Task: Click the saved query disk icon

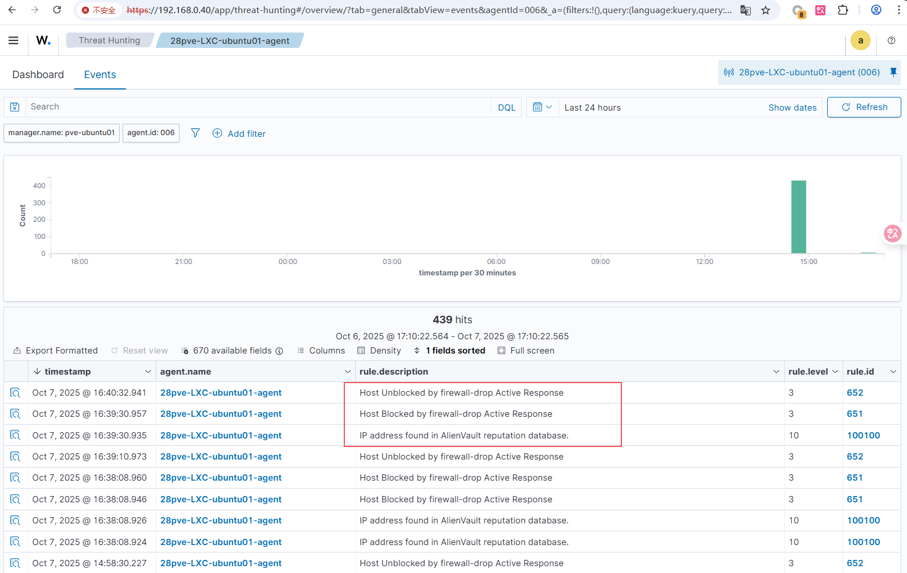Action: (x=15, y=107)
